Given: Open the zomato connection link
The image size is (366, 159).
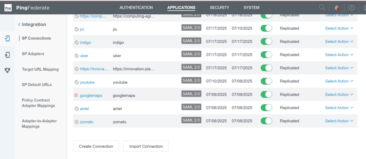Looking at the screenshot, I should tap(86, 122).
